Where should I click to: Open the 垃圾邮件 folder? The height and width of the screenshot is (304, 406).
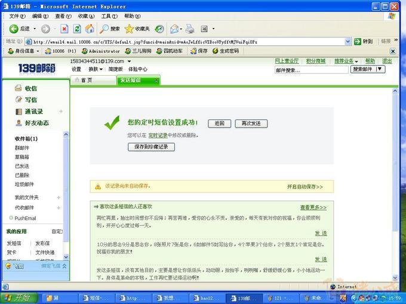24,184
